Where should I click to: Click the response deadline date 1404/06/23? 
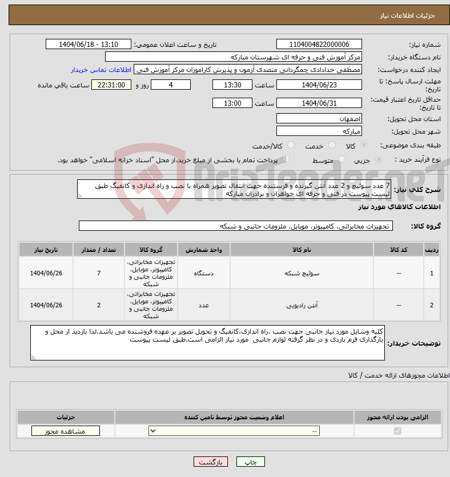319,85
